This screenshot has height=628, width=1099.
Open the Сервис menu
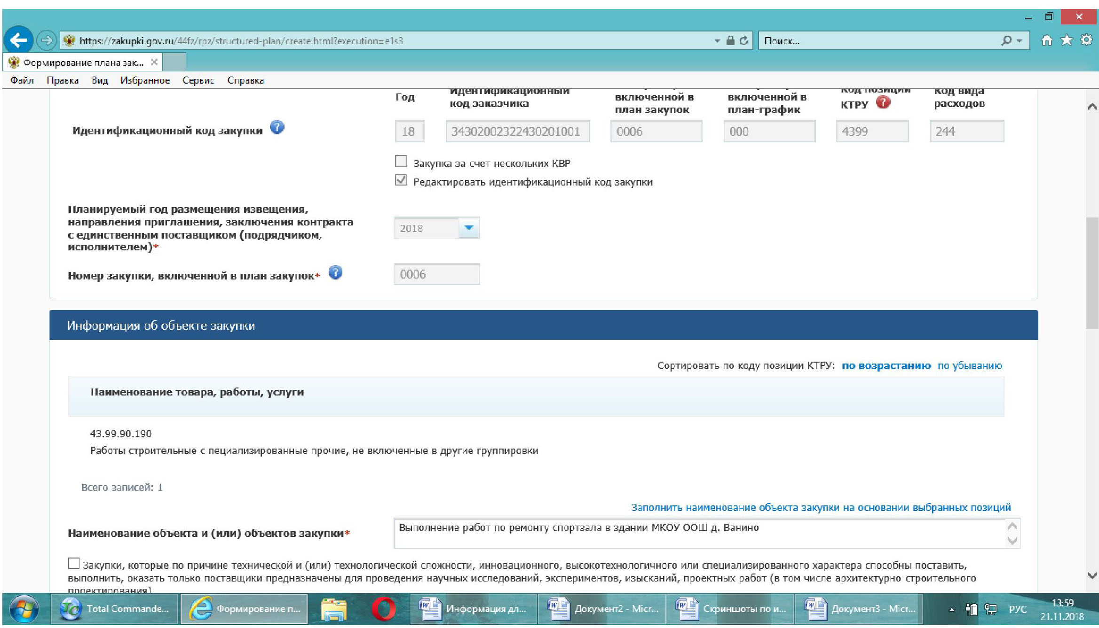pos(198,80)
